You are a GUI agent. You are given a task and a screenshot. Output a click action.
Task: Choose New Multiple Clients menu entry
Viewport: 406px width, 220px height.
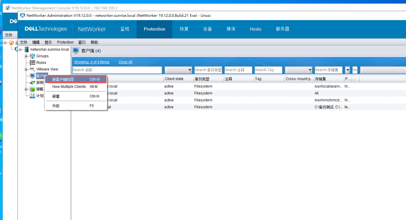pos(76,87)
